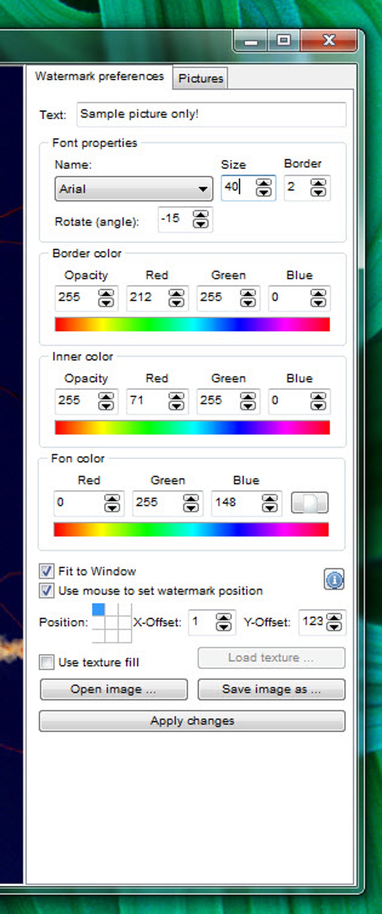Screen dimensions: 382x914
Task: Maximize the application window
Action: point(284,40)
